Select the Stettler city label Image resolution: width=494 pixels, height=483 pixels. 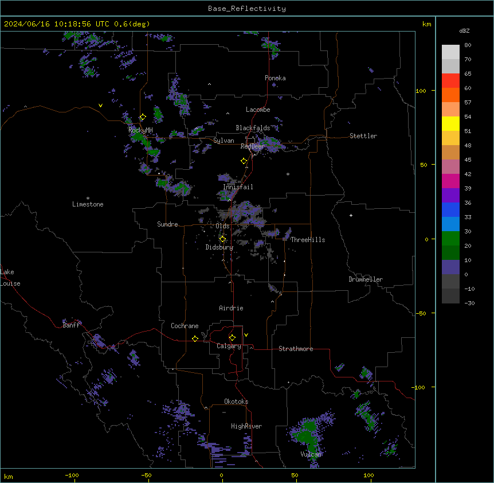[x=363, y=136]
